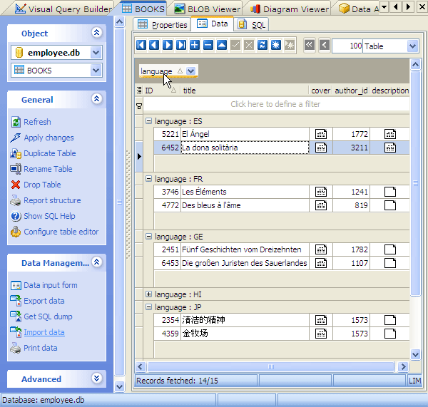Delete record with minus button
The height and width of the screenshot is (407, 428).
tap(208, 45)
